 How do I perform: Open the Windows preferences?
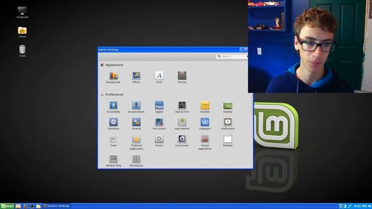click(x=228, y=140)
